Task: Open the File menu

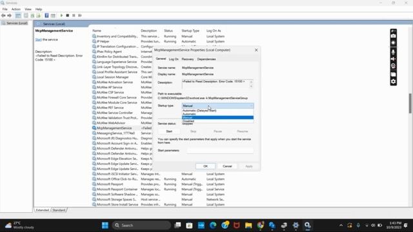Action: pos(5,9)
